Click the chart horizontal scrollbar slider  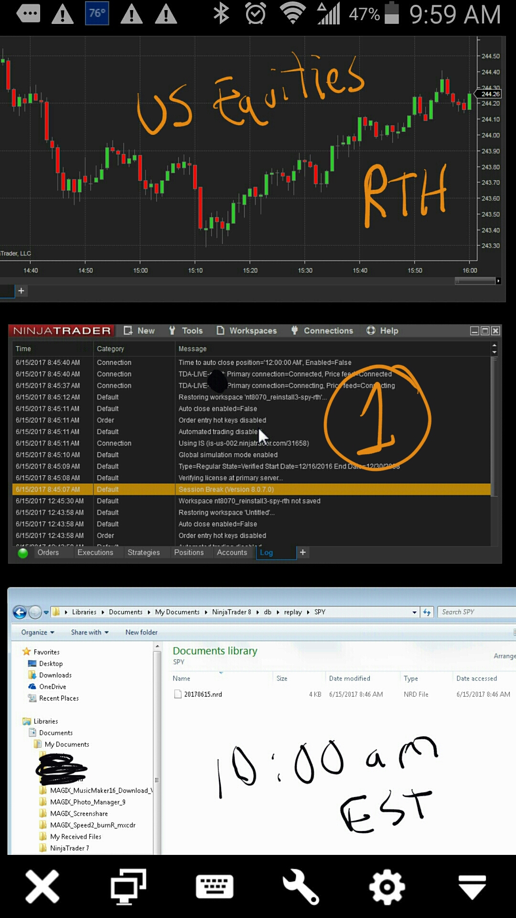tap(475, 281)
